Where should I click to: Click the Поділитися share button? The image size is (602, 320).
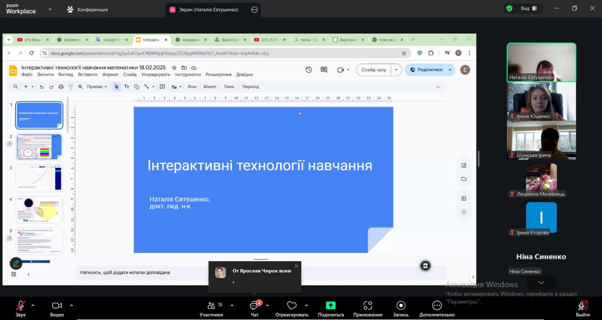[x=426, y=70]
